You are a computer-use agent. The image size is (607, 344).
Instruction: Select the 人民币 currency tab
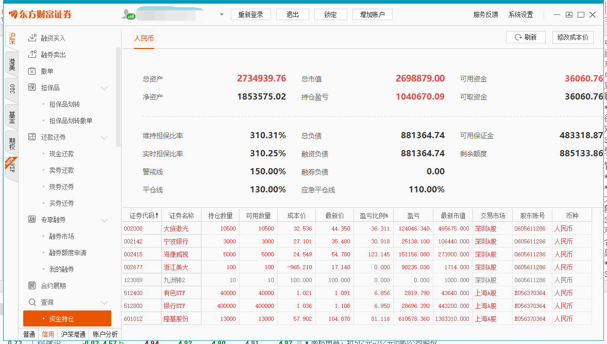point(144,38)
